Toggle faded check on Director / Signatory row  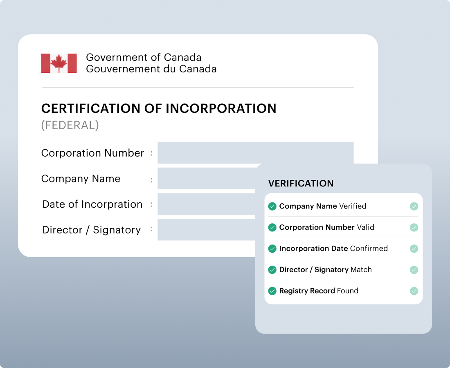click(x=414, y=270)
